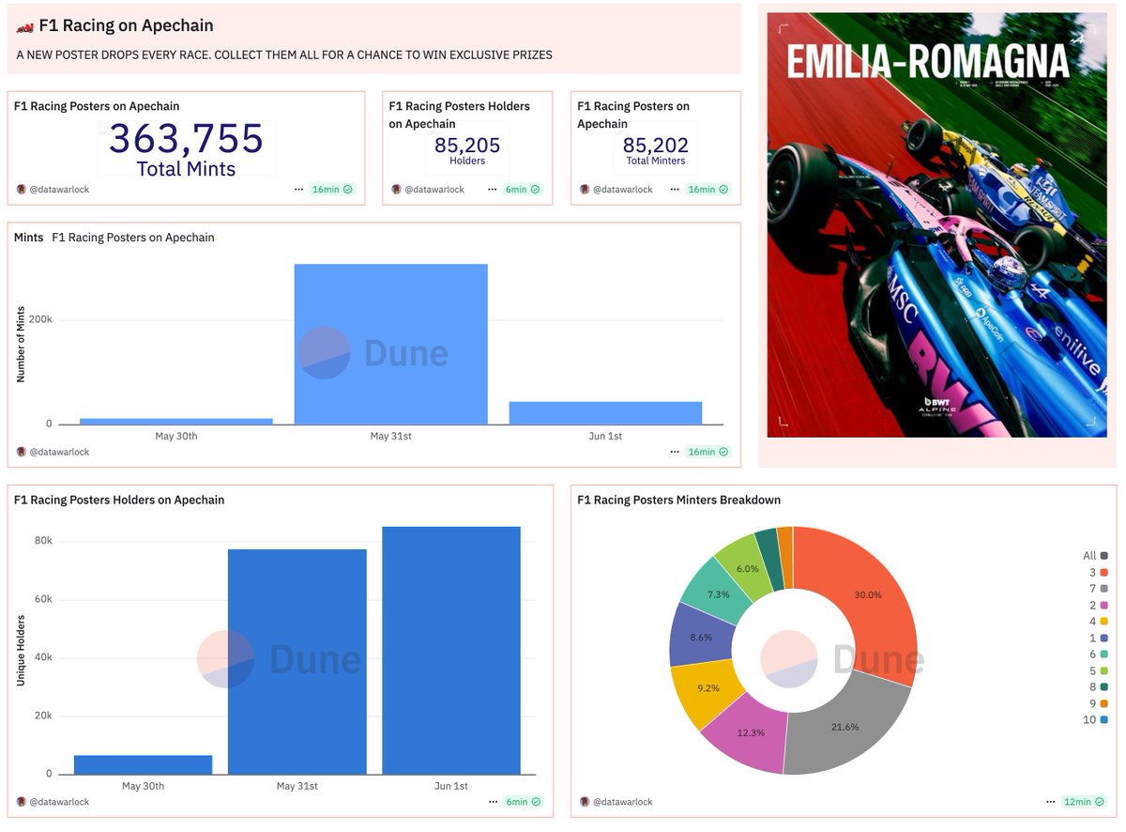Click the 363,755 Total Mints value
The image size is (1126, 832).
(186, 139)
